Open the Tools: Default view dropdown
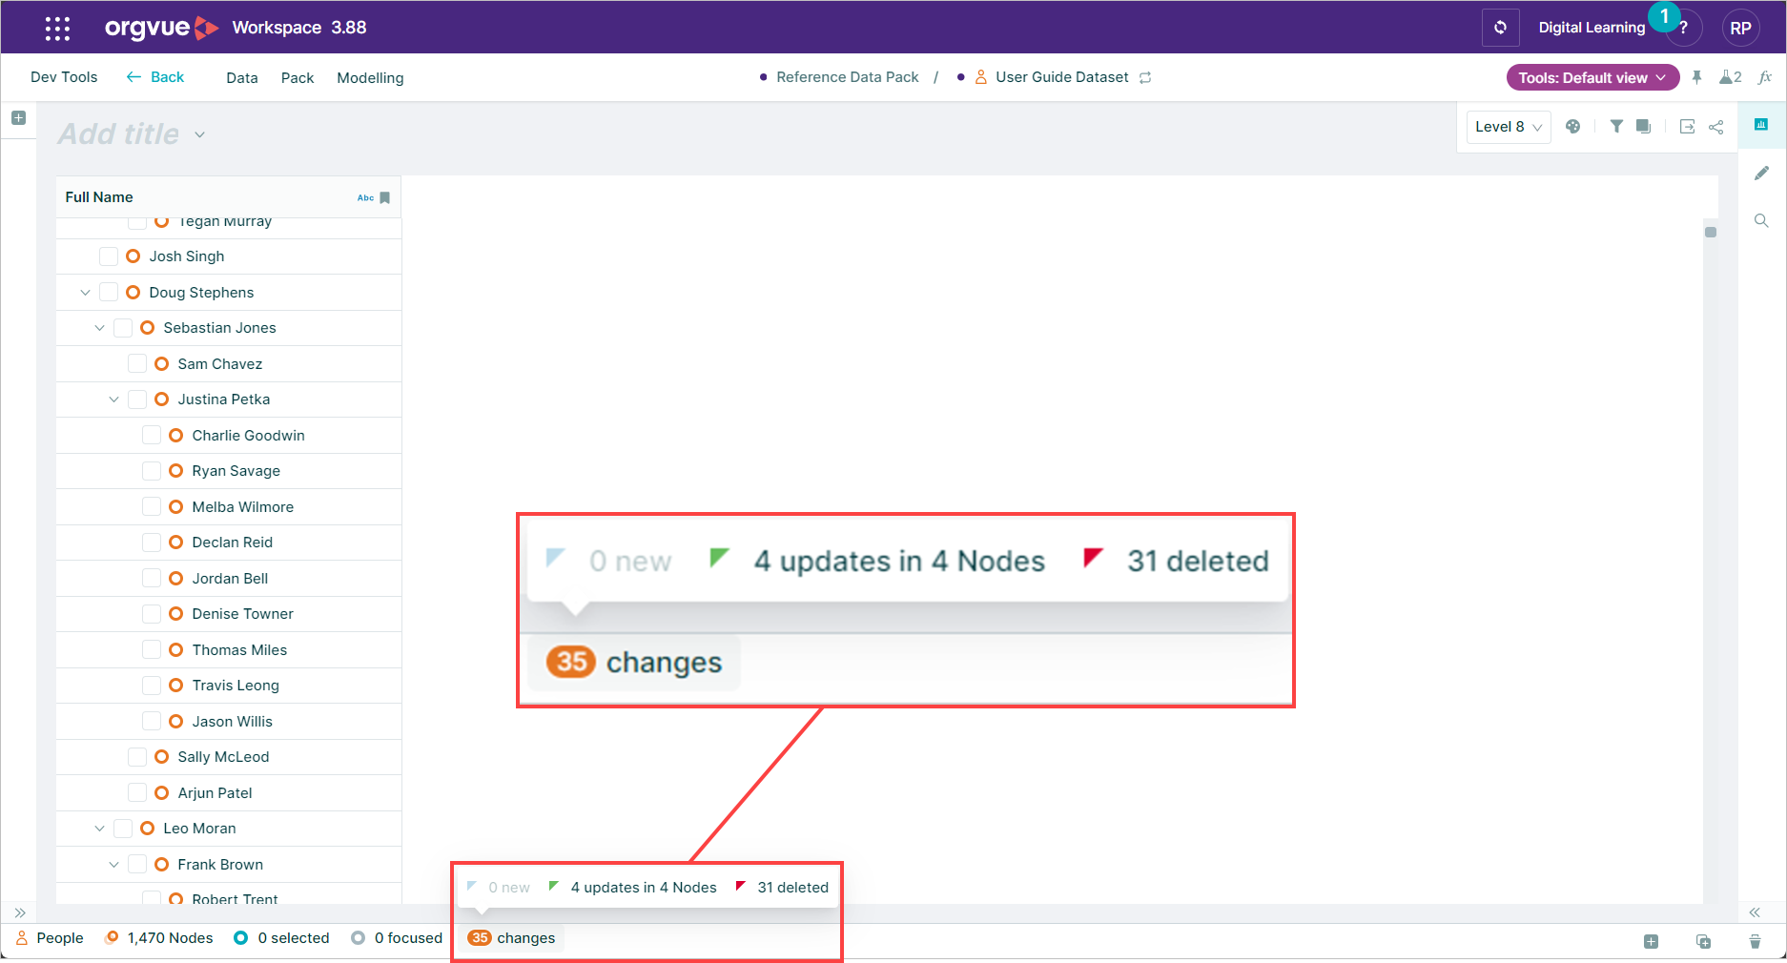Viewport: 1787px width, 963px height. pos(1592,77)
